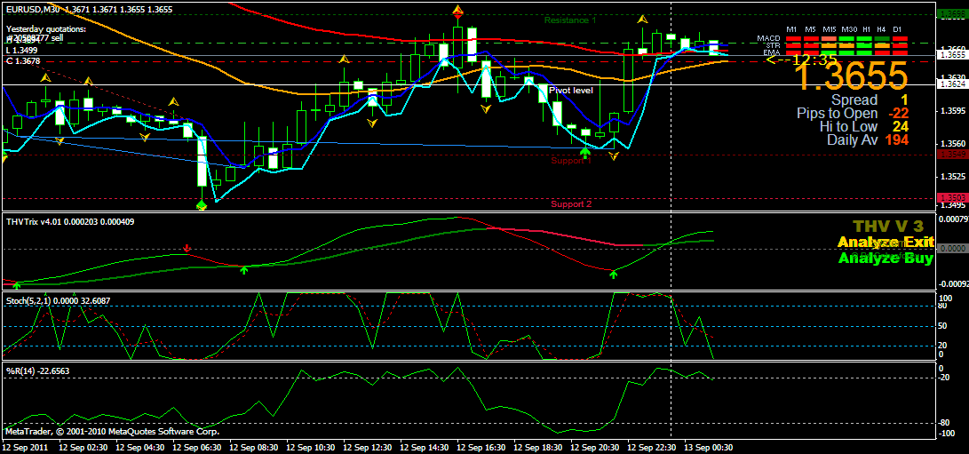Click the green diamond below the 06:30 low candle

pos(202,204)
